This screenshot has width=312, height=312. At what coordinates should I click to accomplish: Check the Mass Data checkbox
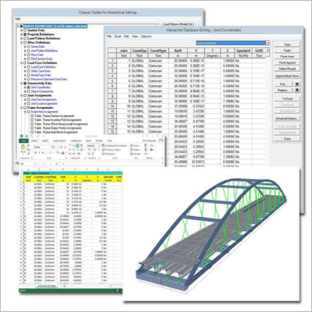click(x=28, y=55)
